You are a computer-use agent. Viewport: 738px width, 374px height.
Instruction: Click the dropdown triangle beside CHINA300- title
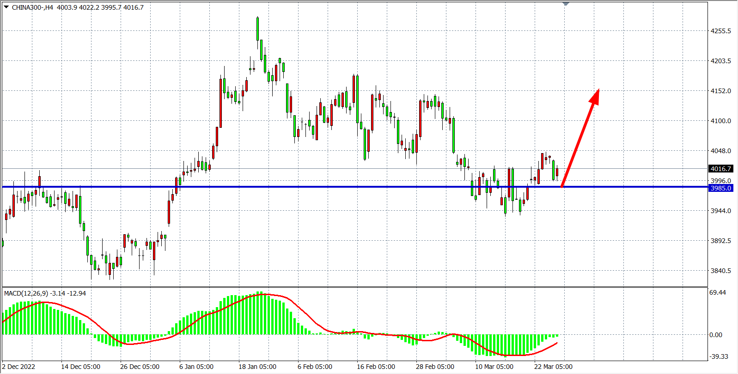tap(6, 7)
